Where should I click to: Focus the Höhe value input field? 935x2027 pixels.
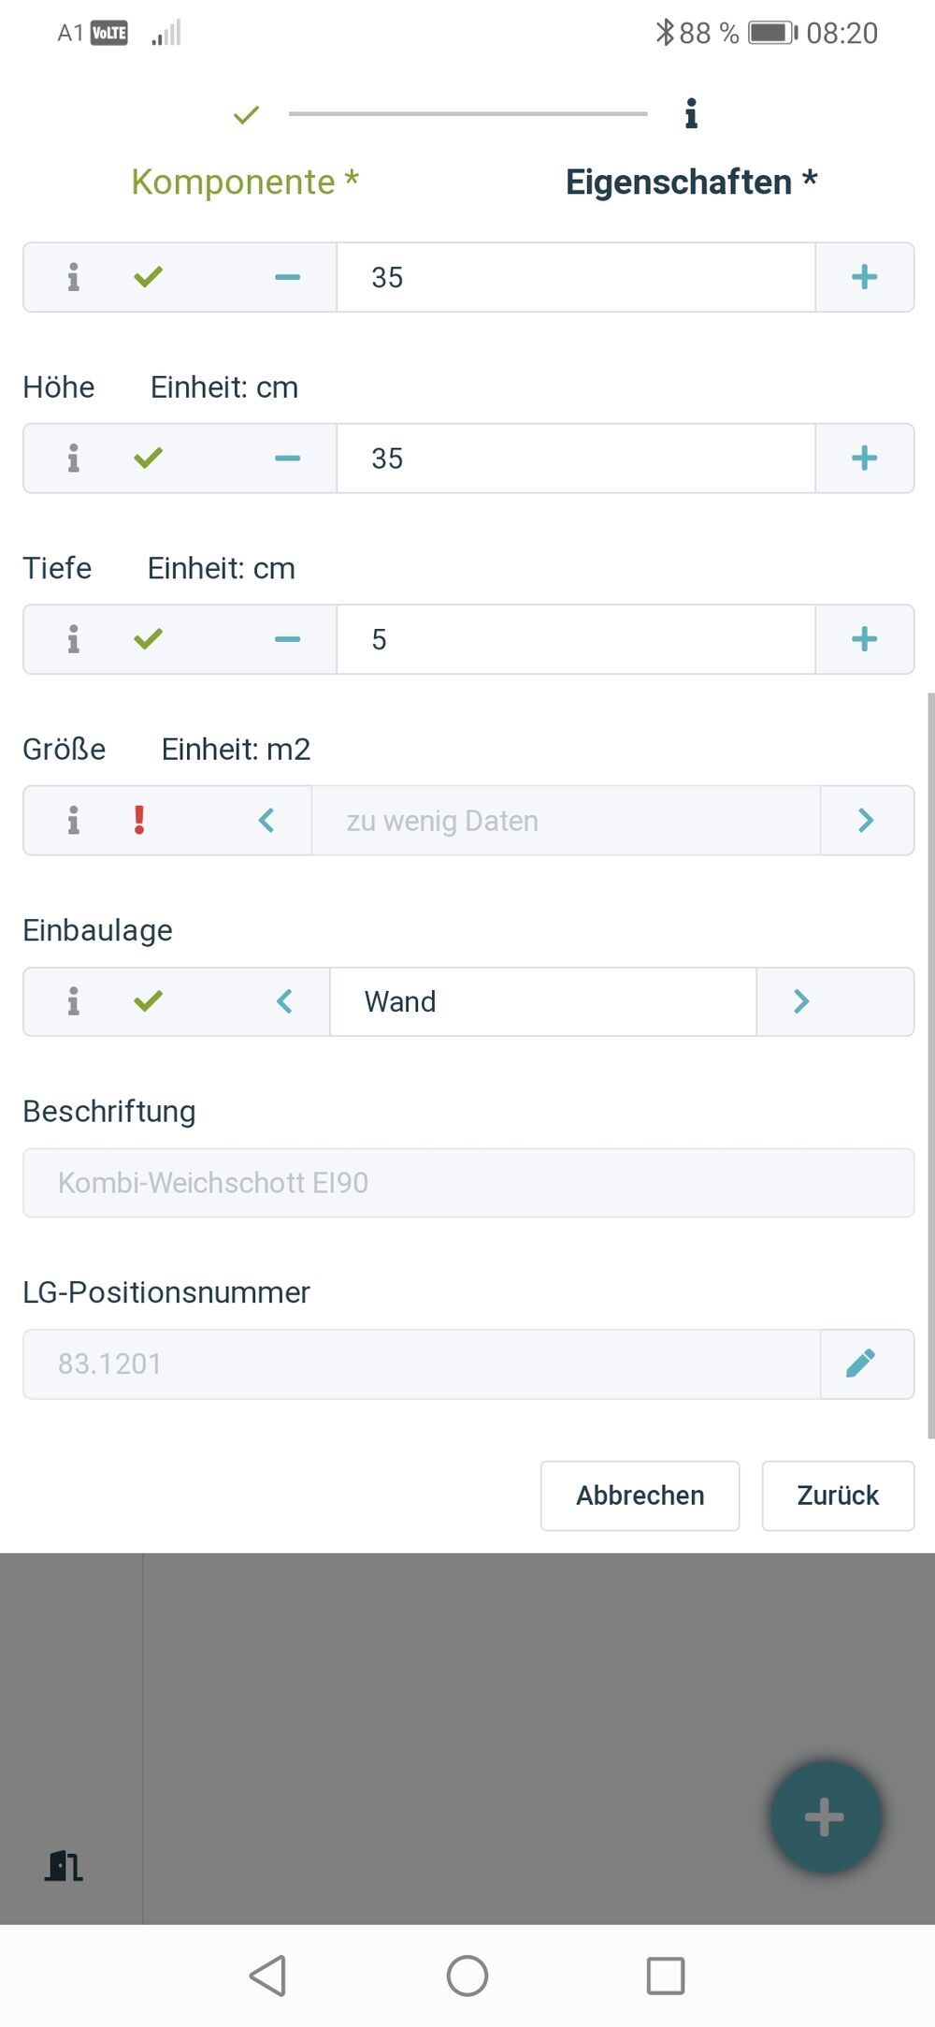coord(575,459)
